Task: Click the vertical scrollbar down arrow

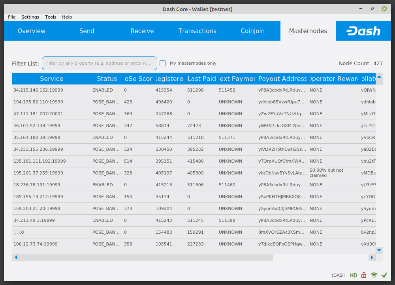Action: pyautogui.click(x=379, y=250)
